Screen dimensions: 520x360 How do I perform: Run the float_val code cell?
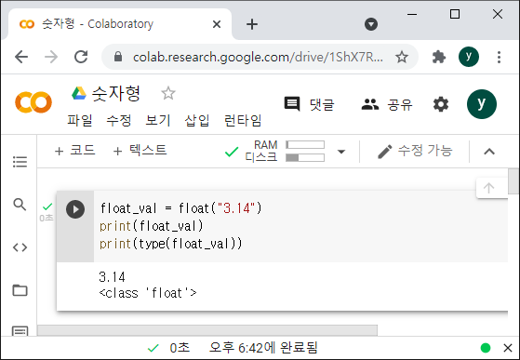pyautogui.click(x=75, y=209)
